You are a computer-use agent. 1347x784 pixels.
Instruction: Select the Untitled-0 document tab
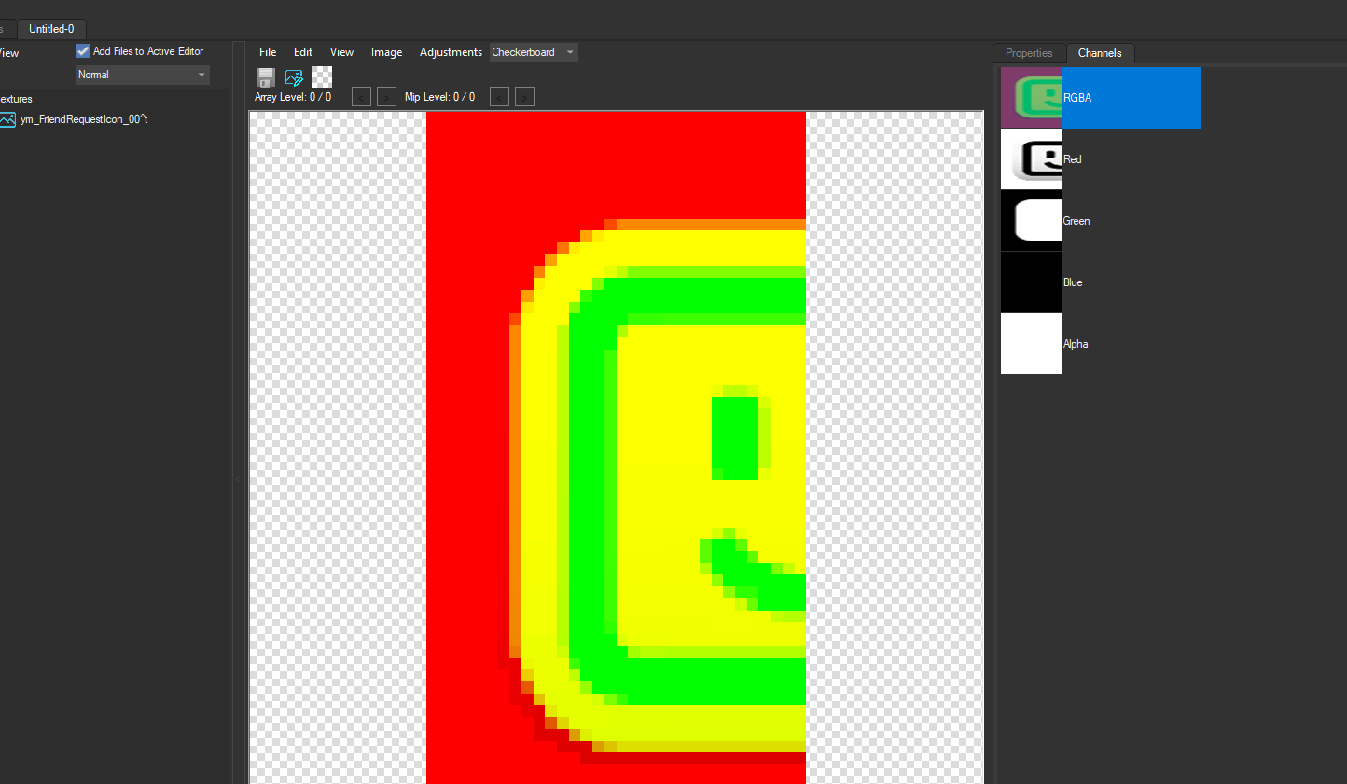pos(51,29)
